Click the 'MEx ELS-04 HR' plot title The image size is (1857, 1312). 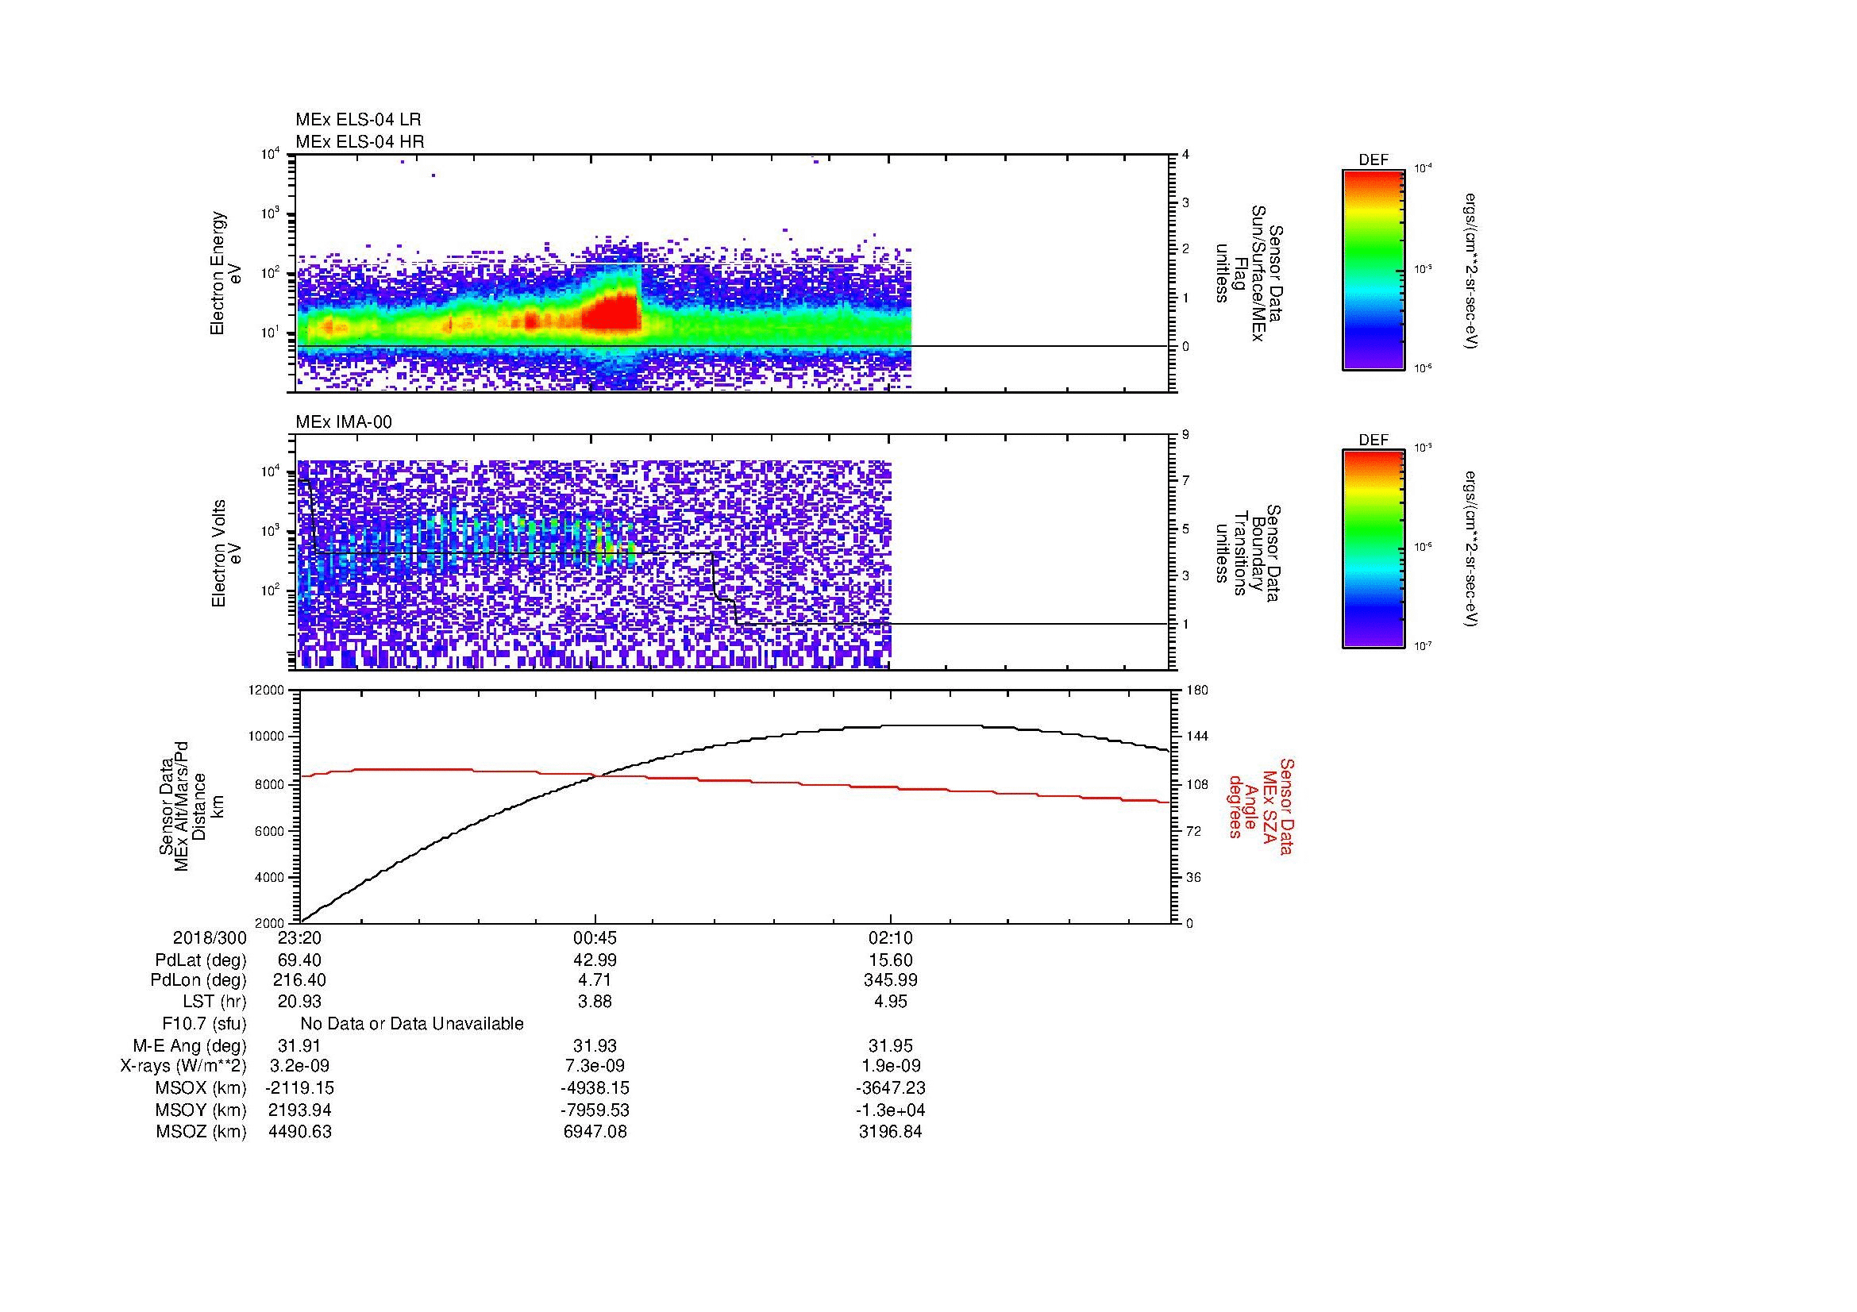pos(359,141)
